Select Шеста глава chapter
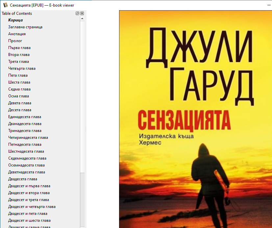Viewport: 272px width, 228px height. point(19,82)
